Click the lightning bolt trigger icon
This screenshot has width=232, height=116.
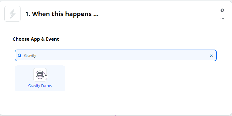(12, 14)
